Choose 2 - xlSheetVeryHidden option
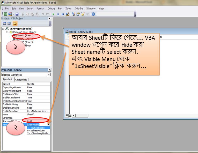This screenshot has height=153, width=198. click(x=39, y=133)
